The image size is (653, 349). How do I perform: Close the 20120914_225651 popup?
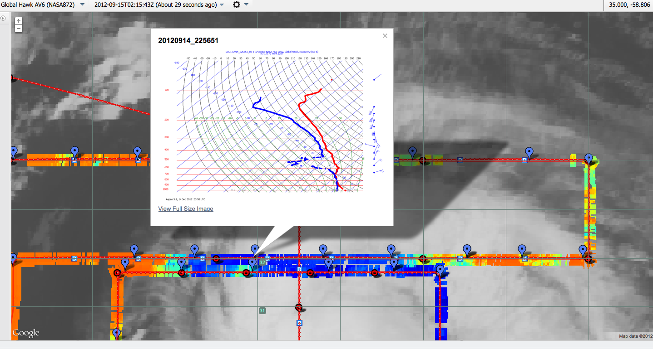(385, 36)
